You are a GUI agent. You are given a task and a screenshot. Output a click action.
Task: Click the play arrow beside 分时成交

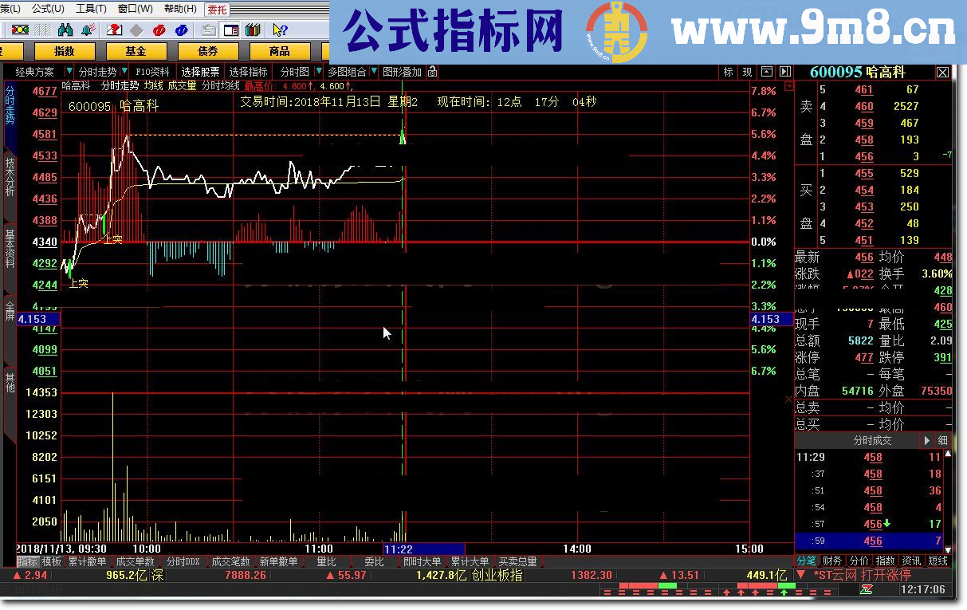coord(927,440)
